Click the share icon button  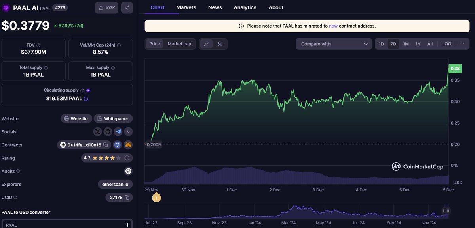[127, 8]
